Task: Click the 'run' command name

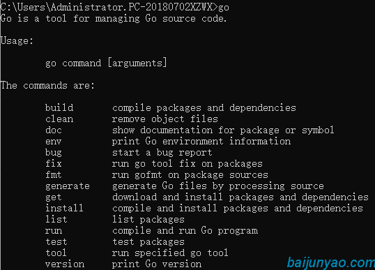Action: point(54,231)
